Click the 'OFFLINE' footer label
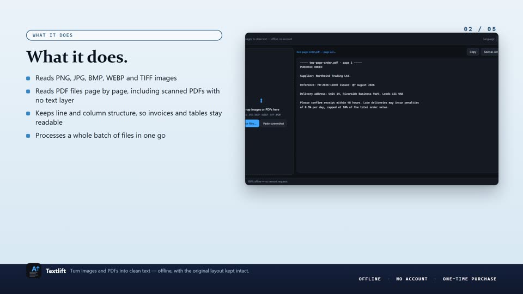The height and width of the screenshot is (294, 523). tap(369, 279)
